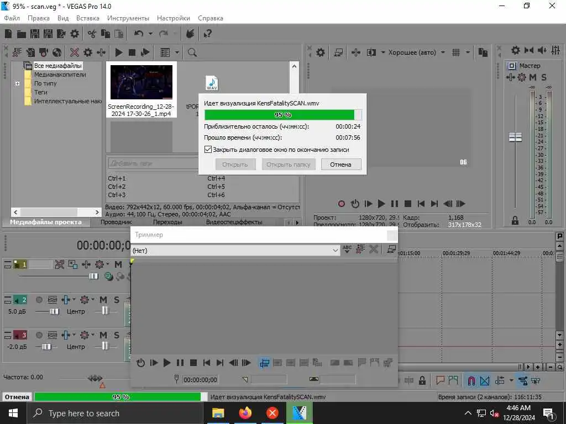Click the preview on external monitor icon
This screenshot has height=424, width=566.
338,52
